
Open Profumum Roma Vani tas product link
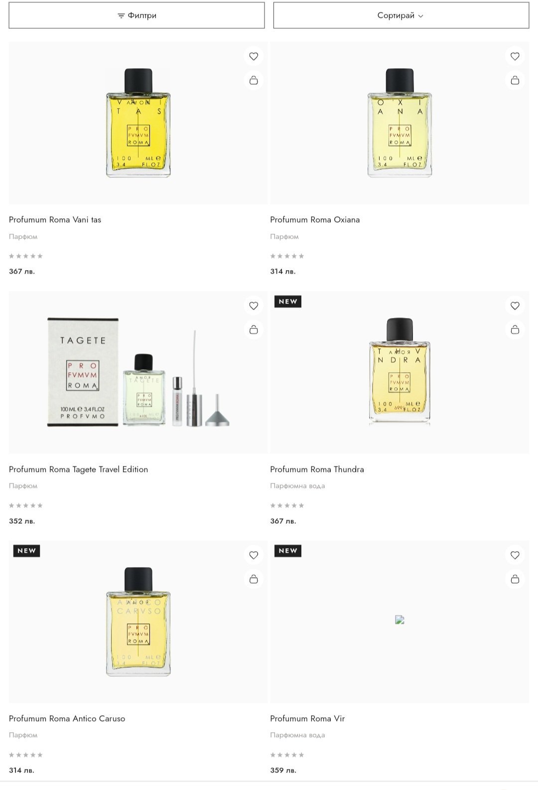55,220
